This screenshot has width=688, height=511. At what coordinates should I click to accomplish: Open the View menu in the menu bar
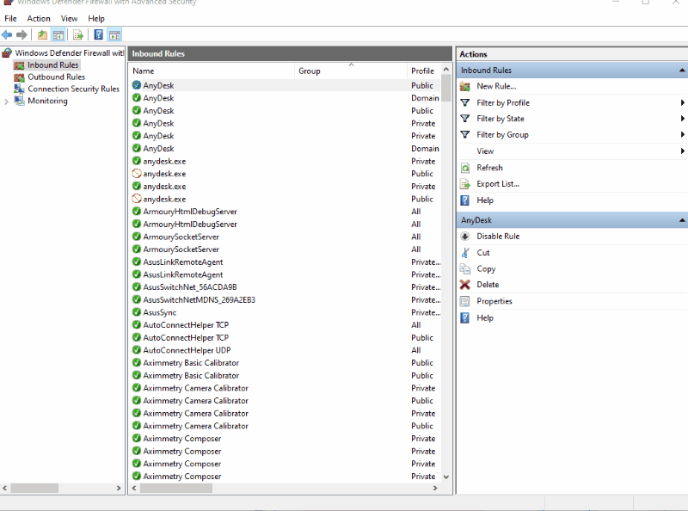(x=69, y=18)
